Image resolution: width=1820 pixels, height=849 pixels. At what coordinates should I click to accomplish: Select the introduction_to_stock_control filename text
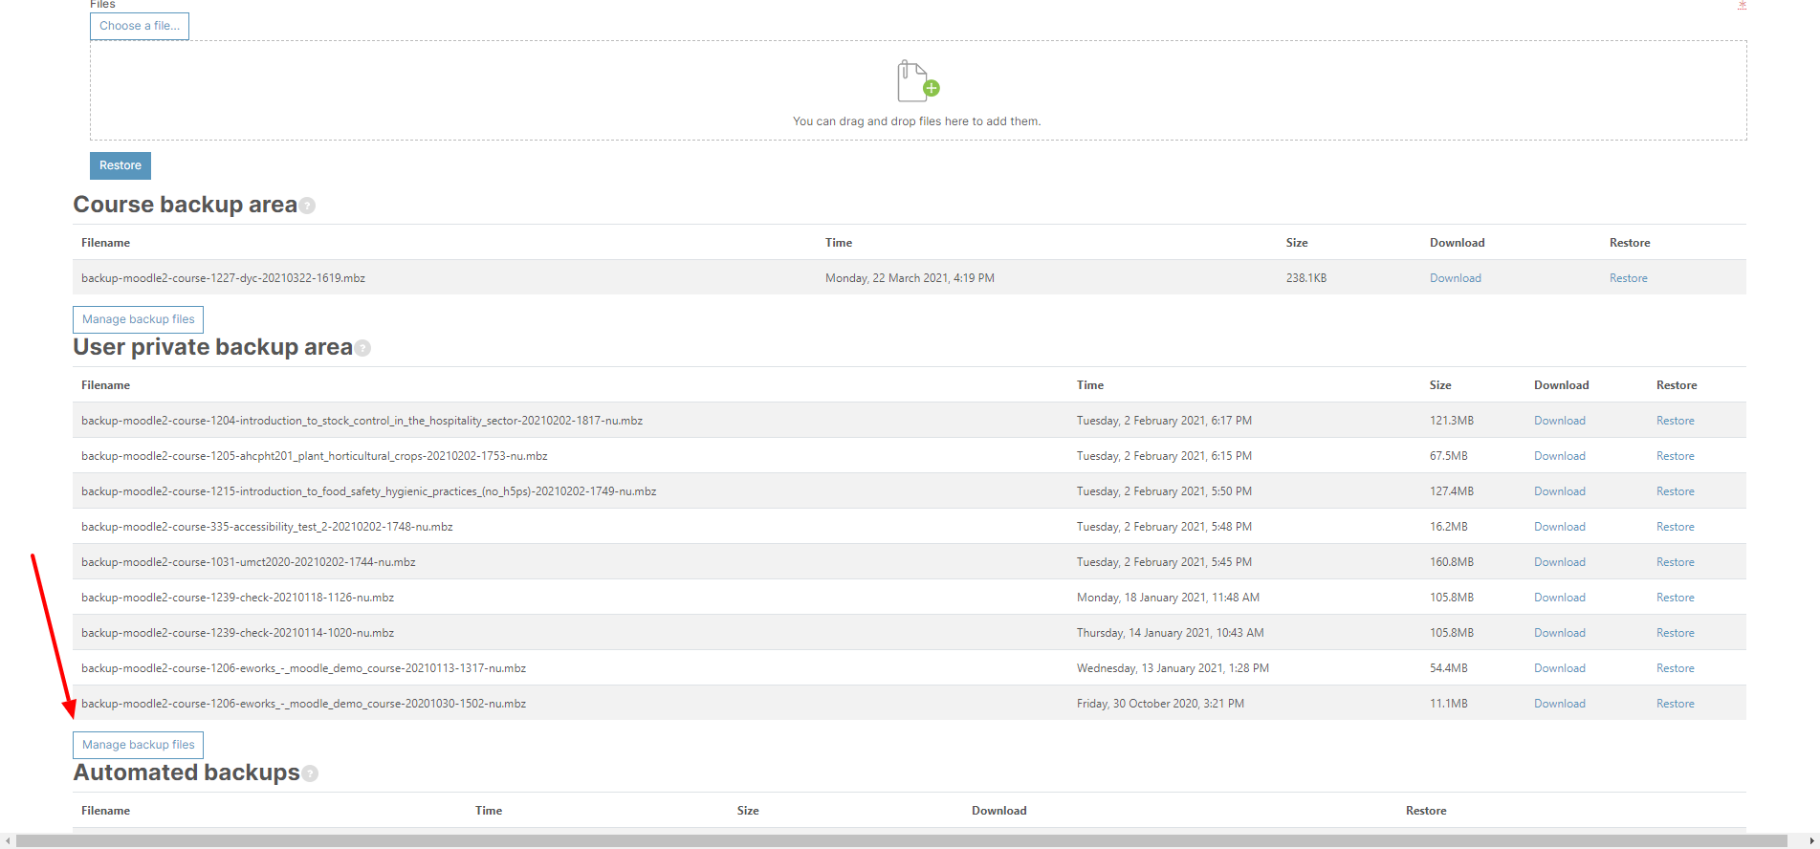pos(362,421)
